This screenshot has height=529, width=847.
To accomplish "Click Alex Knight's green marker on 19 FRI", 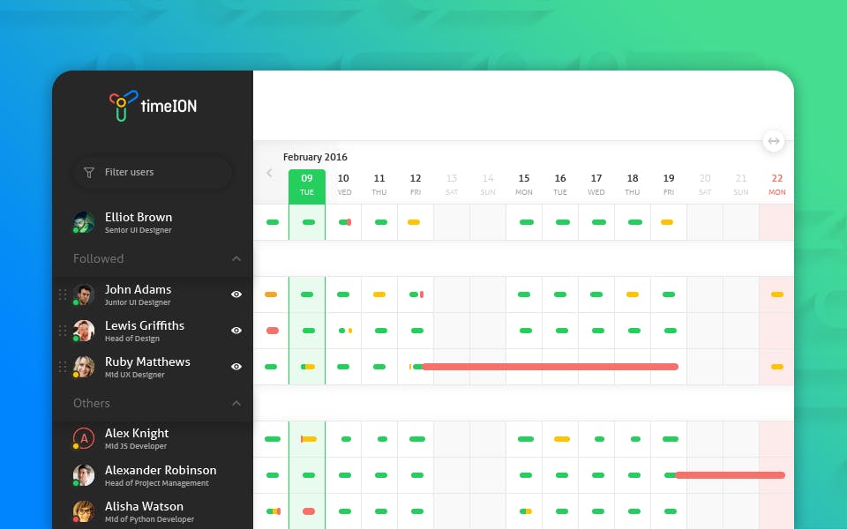I will (671, 439).
